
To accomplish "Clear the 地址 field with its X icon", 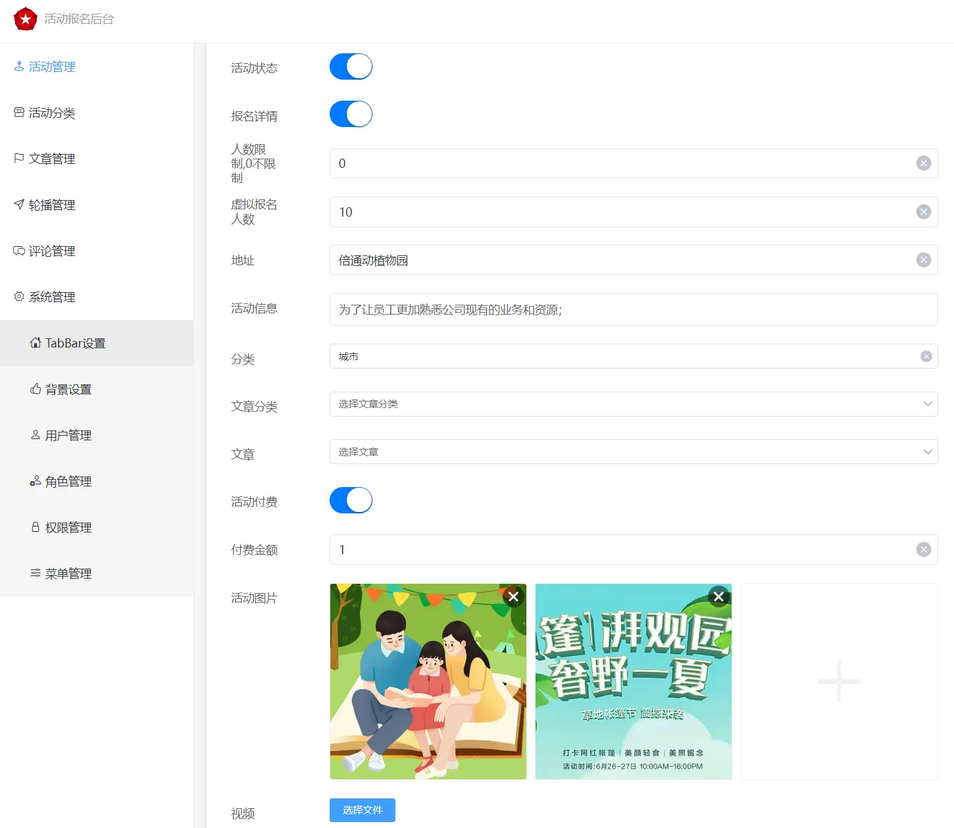I will [924, 260].
